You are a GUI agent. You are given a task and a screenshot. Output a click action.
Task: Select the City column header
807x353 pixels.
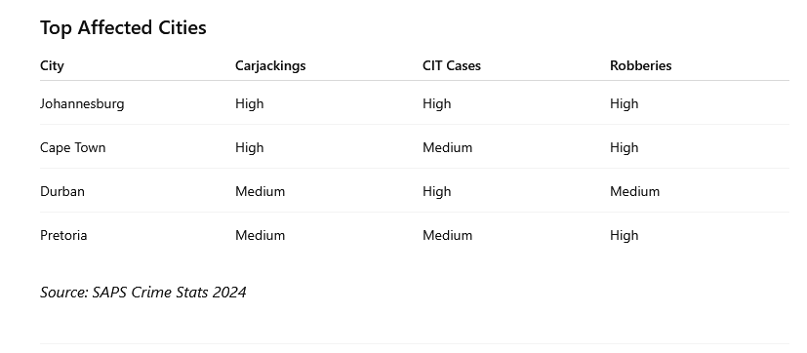[x=52, y=66]
